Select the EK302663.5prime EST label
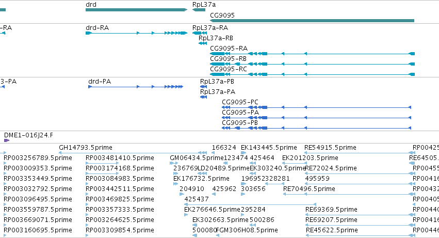This screenshot has height=238, width=439. pyautogui.click(x=220, y=220)
